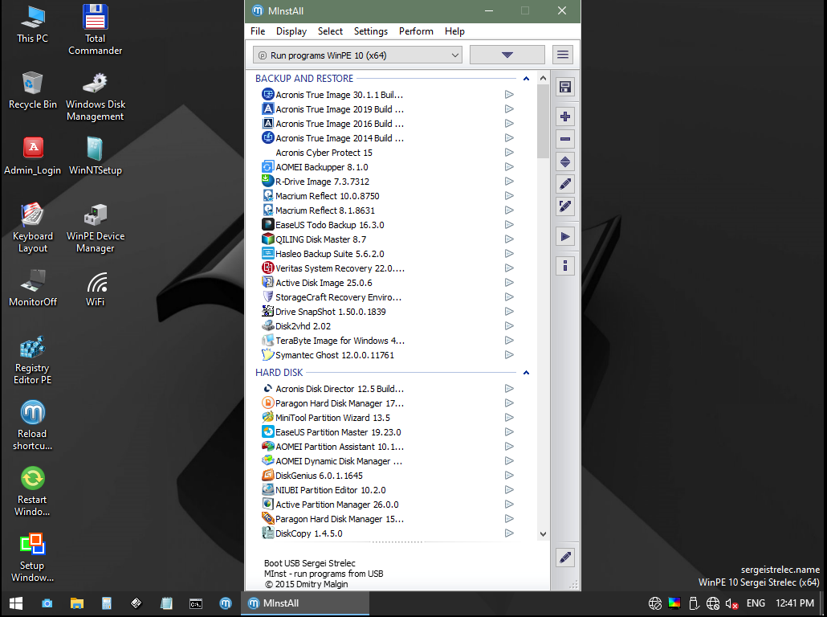Screen dimensions: 827x617
Task: Select the Acronis True Image 2019 entry
Action: (337, 108)
